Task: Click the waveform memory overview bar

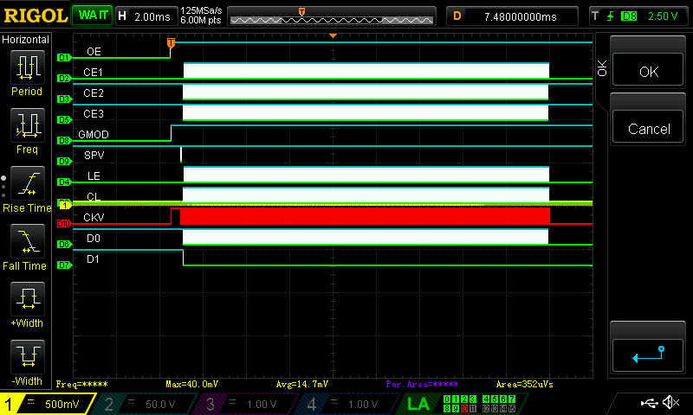Action: pos(331,16)
